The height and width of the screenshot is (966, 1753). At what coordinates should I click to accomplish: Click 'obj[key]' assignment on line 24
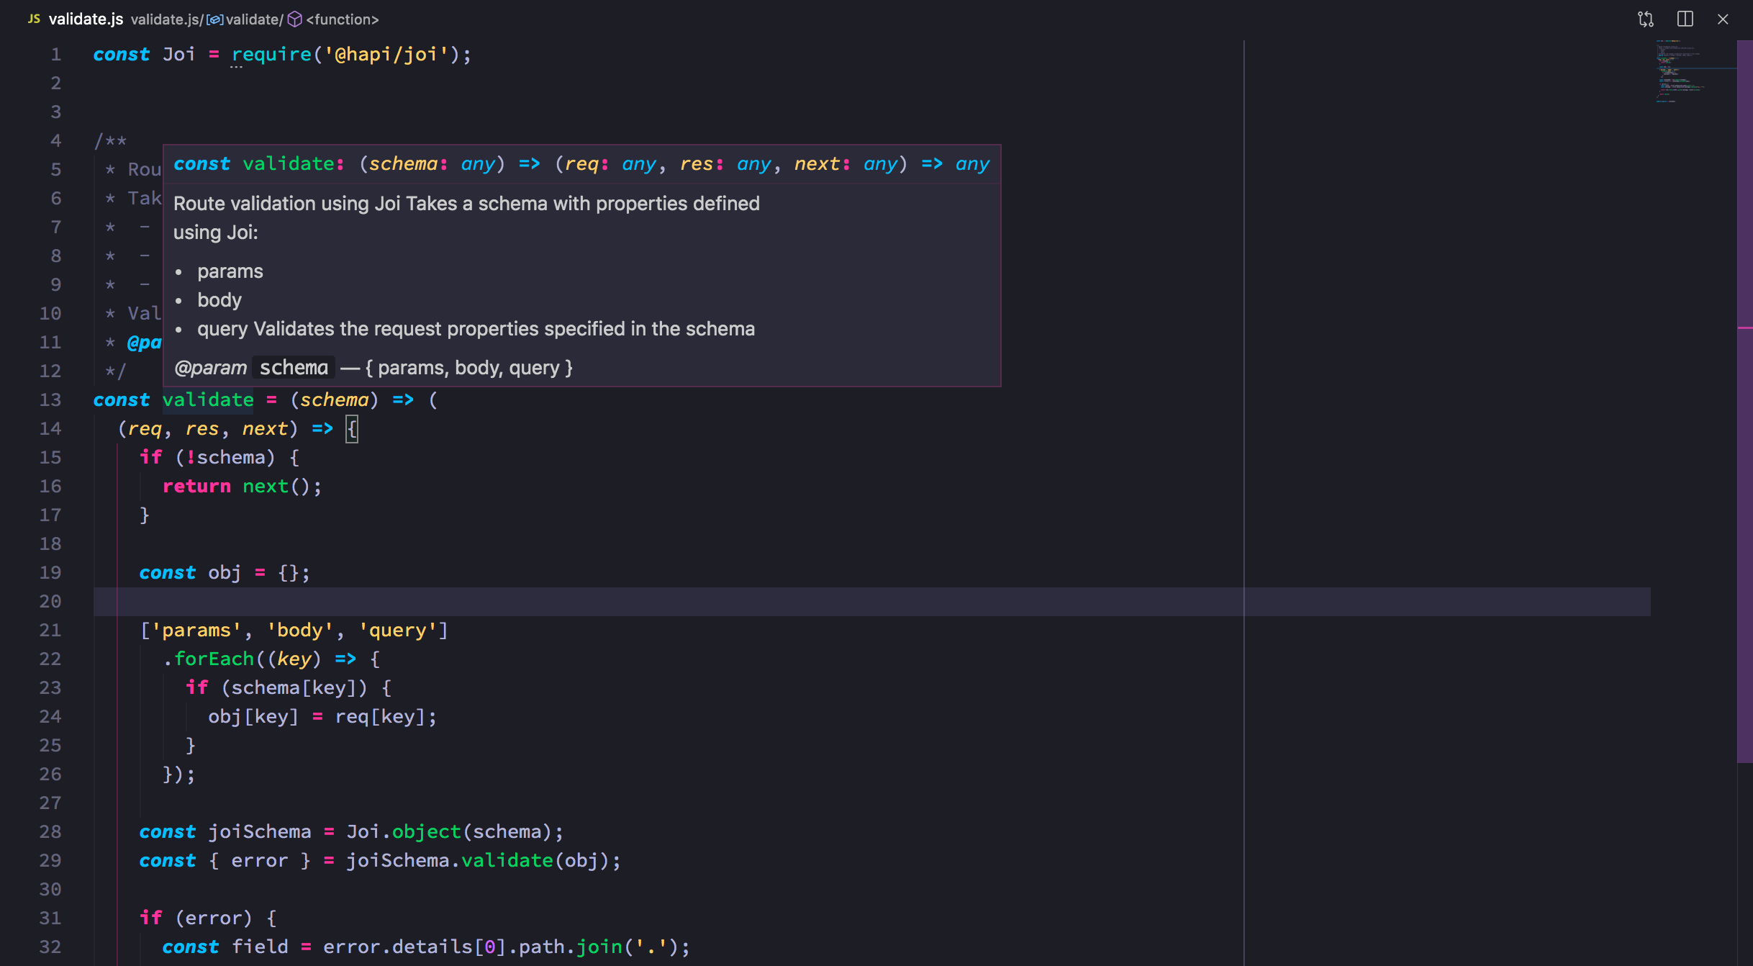(x=253, y=717)
